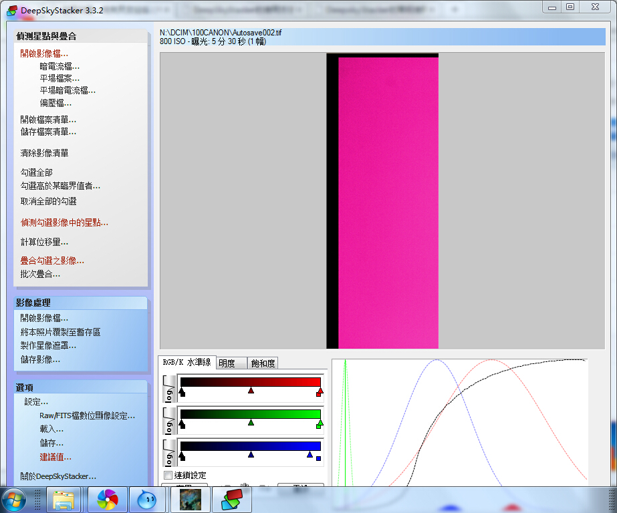This screenshot has width=617, height=513.
Task: Click 偵測勾選影像中的星點... register link
Action: [64, 222]
